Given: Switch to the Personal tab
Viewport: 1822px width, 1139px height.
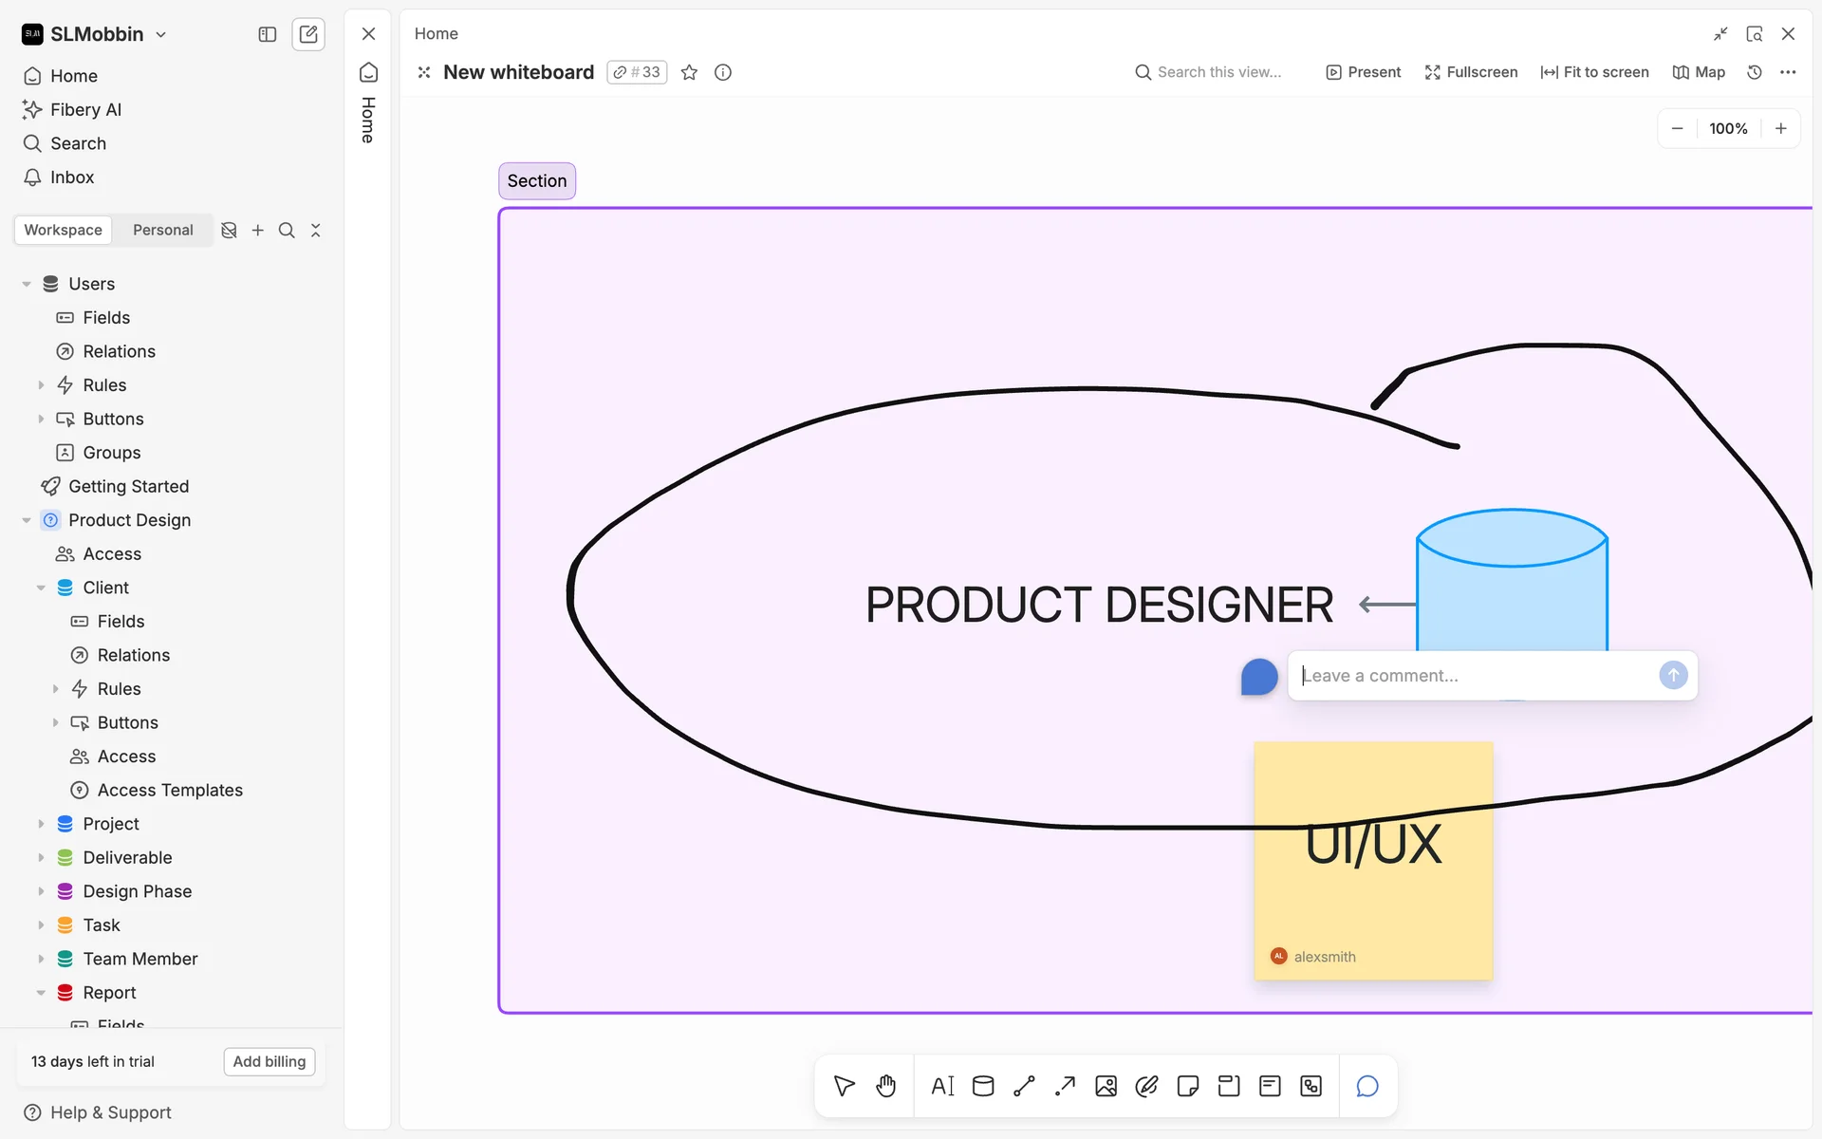Looking at the screenshot, I should pos(162,230).
